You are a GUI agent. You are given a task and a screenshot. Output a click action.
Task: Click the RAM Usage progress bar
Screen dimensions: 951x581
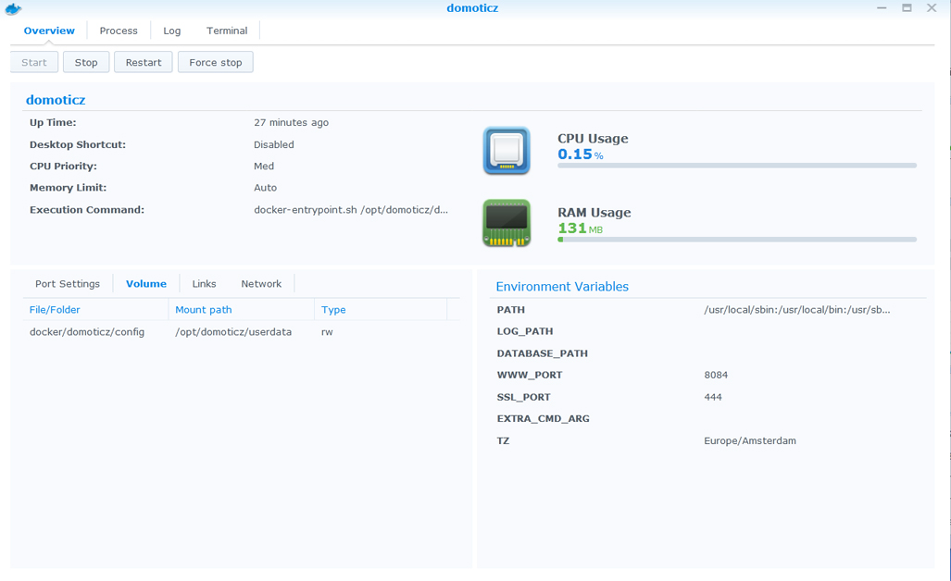pyautogui.click(x=737, y=240)
